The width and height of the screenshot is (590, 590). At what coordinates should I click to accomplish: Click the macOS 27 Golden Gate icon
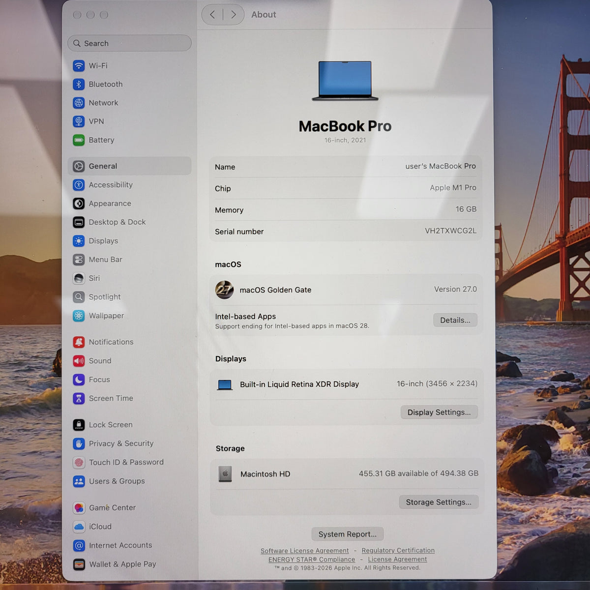[x=225, y=290]
